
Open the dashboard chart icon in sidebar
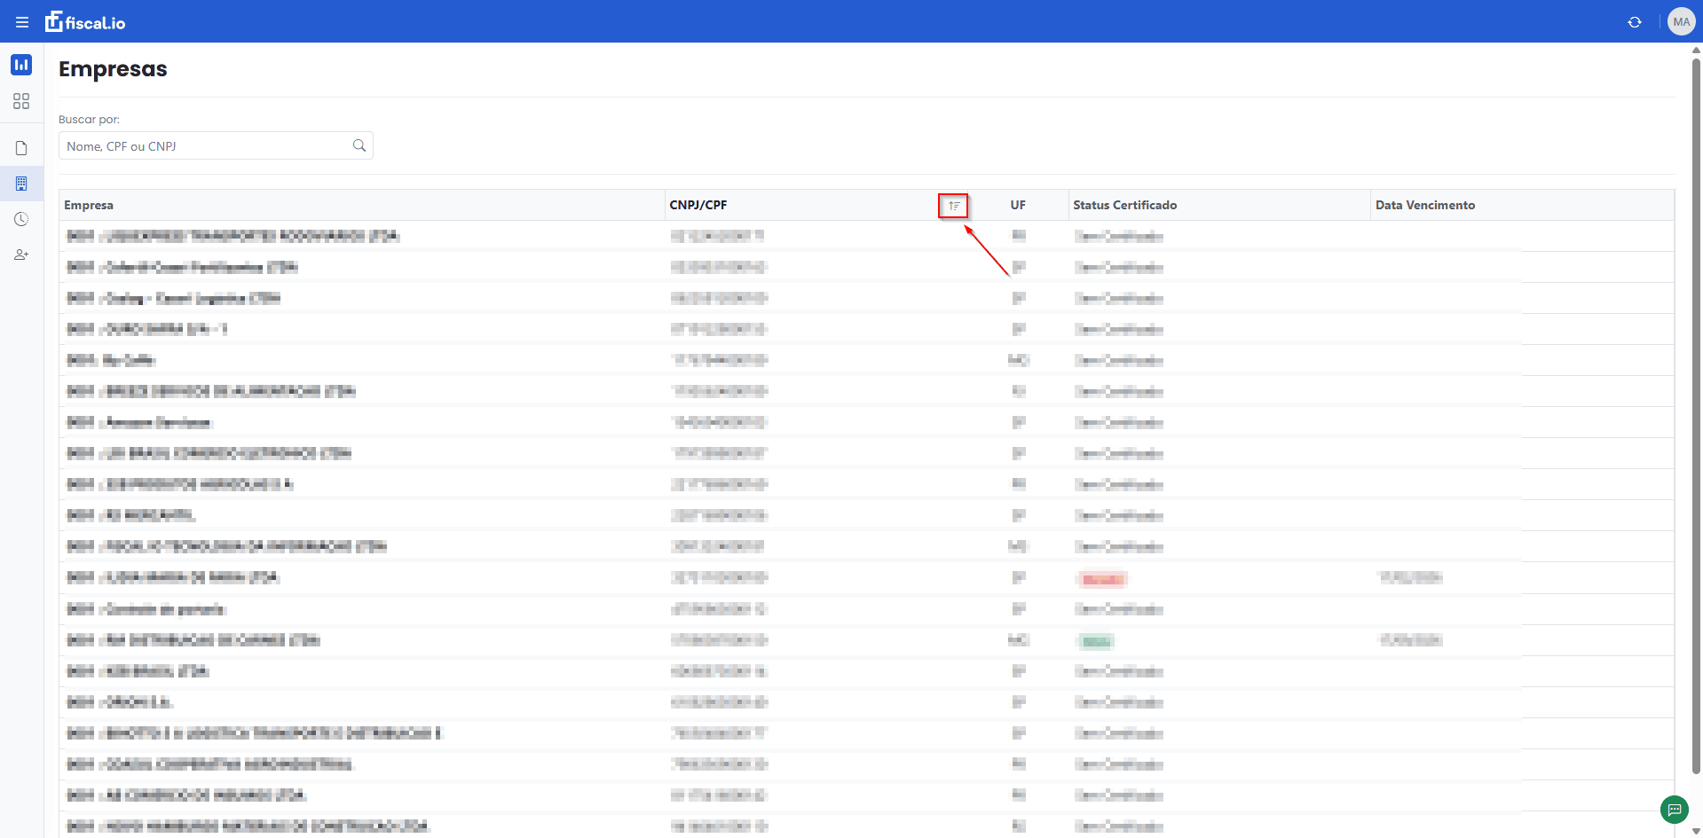coord(21,65)
